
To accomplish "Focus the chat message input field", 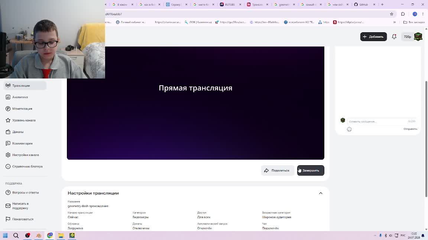I will coord(382,121).
